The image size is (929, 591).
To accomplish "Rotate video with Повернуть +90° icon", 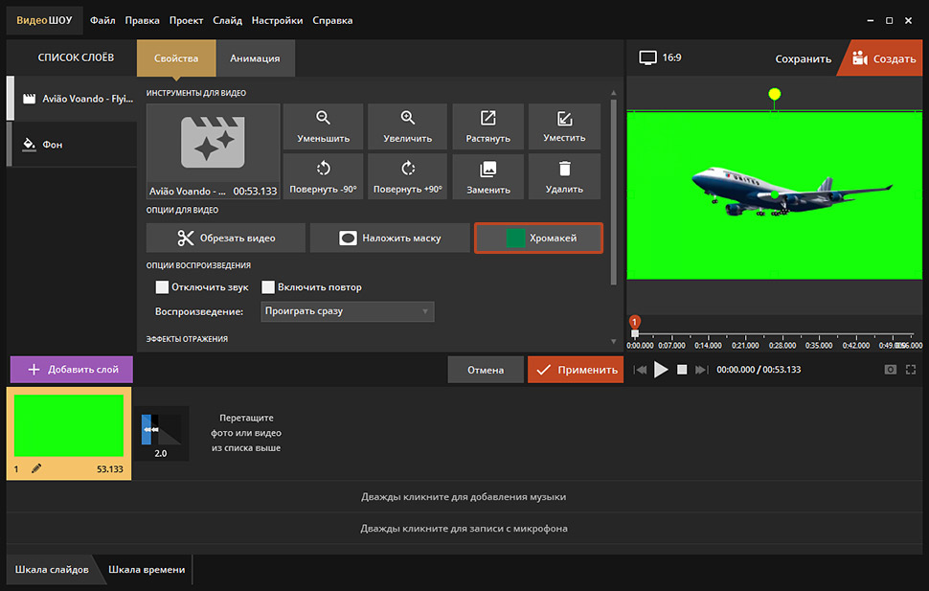I will click(x=408, y=169).
